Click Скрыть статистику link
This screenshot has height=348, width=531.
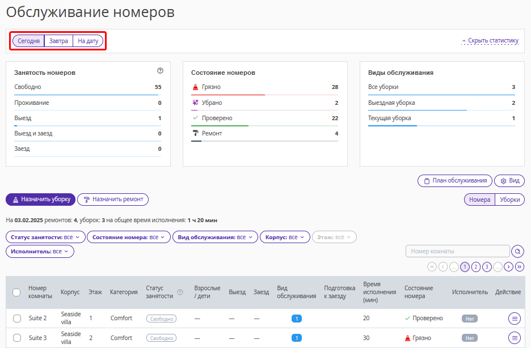[490, 41]
